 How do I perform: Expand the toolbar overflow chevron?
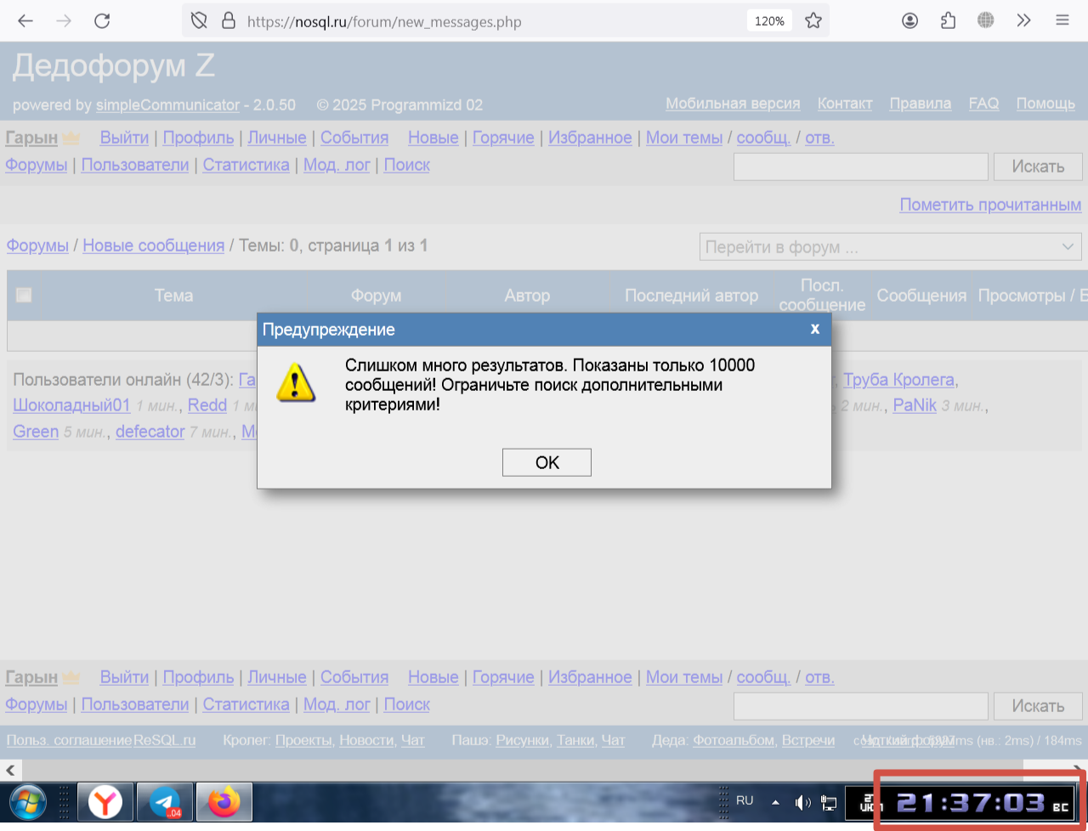(1023, 21)
